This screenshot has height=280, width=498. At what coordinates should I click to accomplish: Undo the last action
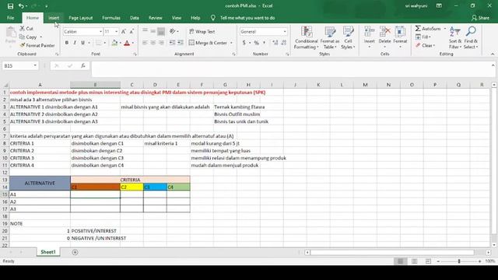(21, 6)
